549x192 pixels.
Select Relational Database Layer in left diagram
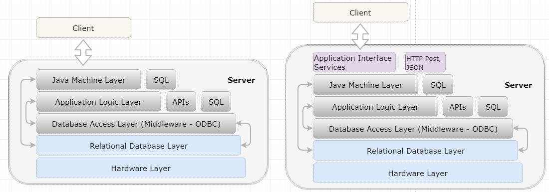138,146
